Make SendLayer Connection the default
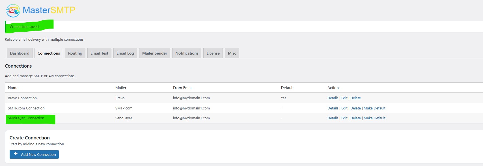This screenshot has height=166, width=483. point(374,118)
